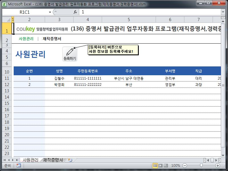Select Page Layout view button
228x171 pixels.
tap(160, 166)
